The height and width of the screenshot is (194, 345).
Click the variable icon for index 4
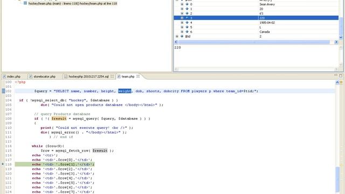click(187, 23)
